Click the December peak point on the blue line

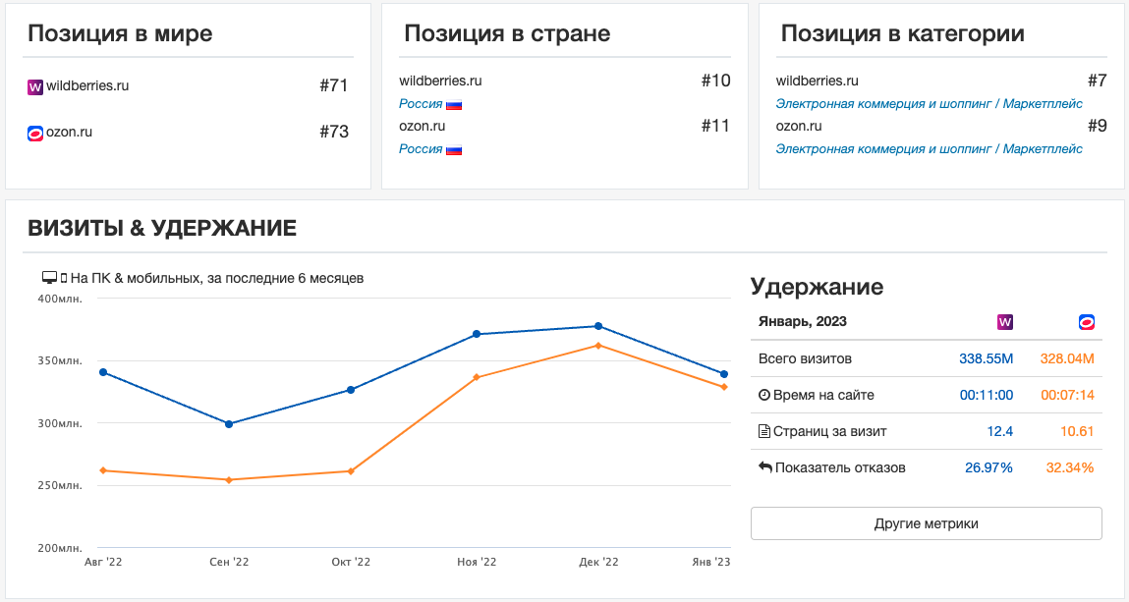click(598, 326)
